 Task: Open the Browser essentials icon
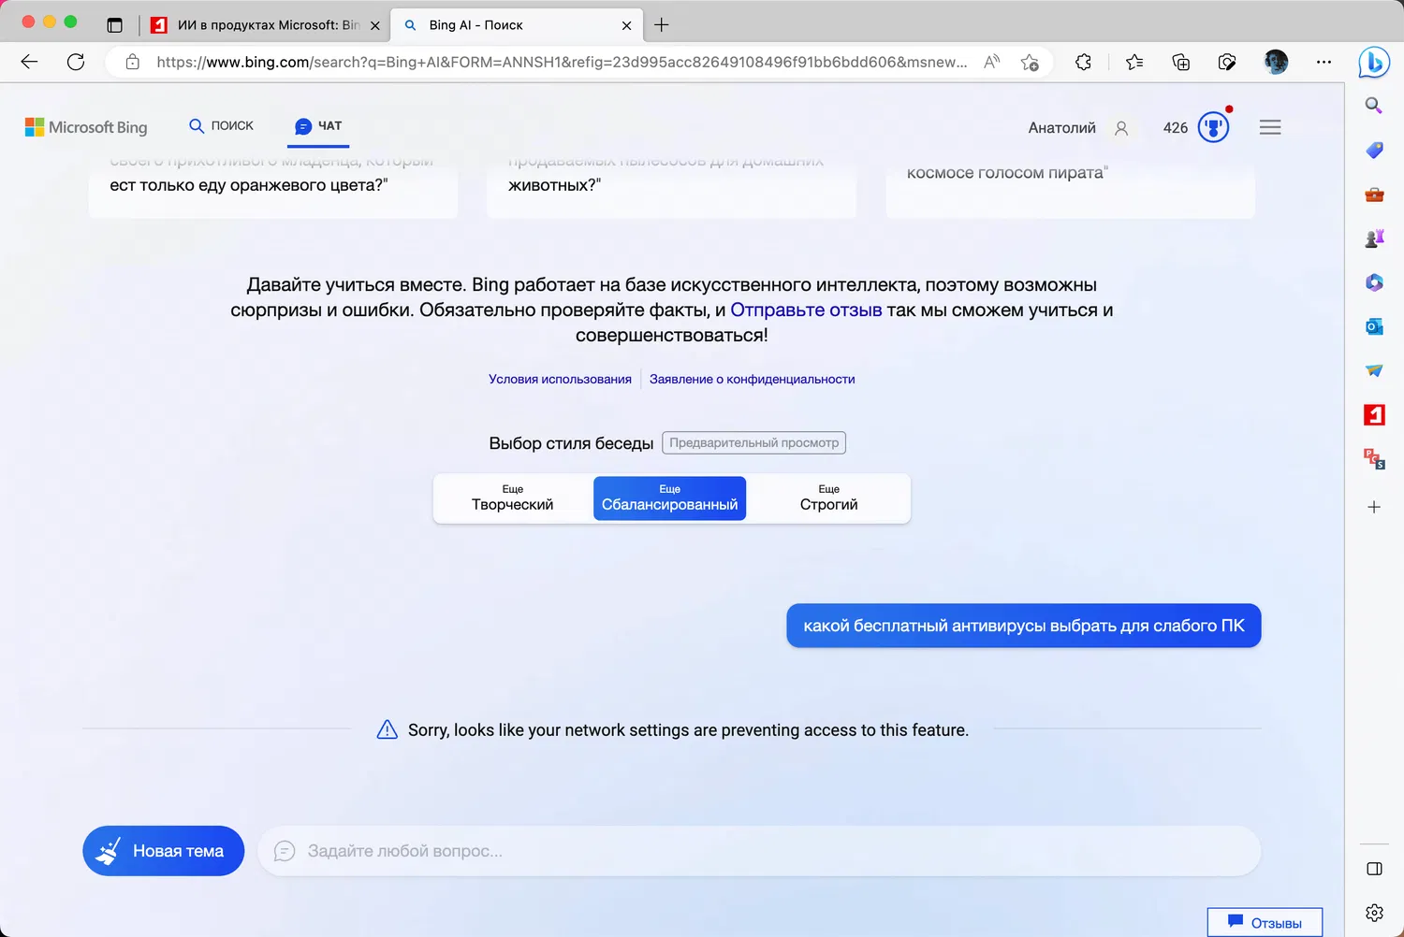click(x=1227, y=62)
